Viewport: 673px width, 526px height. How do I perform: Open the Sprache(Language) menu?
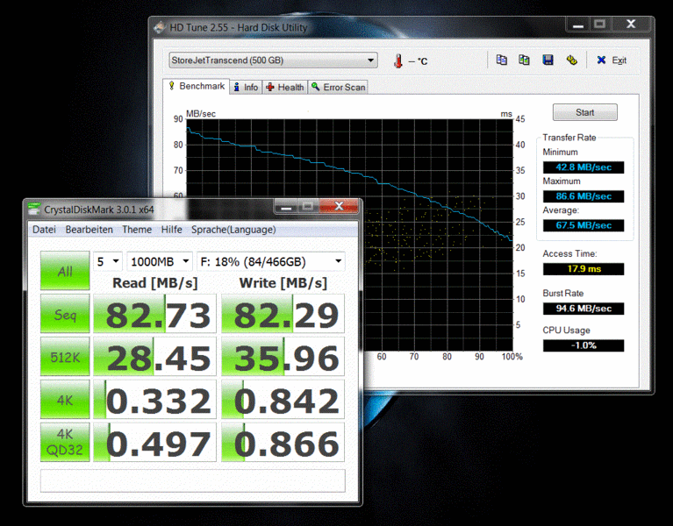tap(233, 230)
